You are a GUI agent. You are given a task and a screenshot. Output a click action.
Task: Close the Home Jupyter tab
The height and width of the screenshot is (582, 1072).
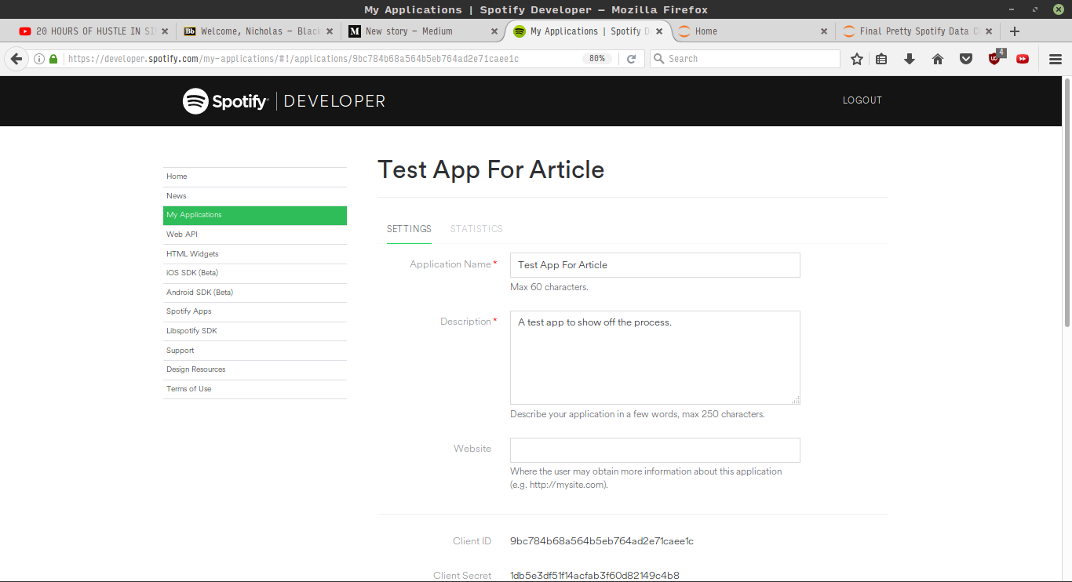point(824,31)
